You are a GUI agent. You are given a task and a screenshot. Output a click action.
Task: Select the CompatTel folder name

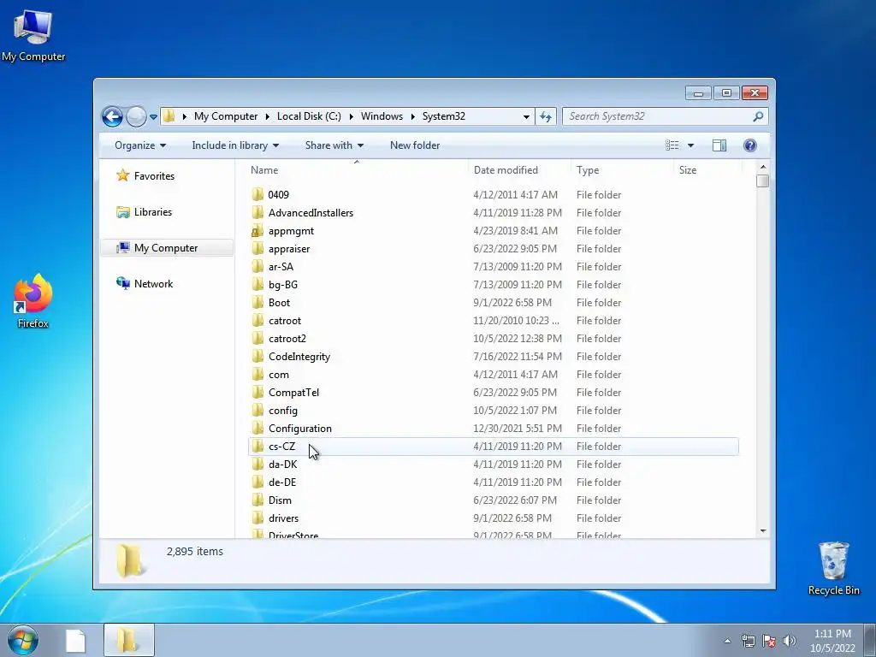294,393
